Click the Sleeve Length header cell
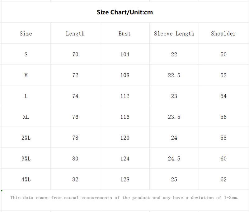This screenshot has height=212, width=249. pyautogui.click(x=174, y=33)
